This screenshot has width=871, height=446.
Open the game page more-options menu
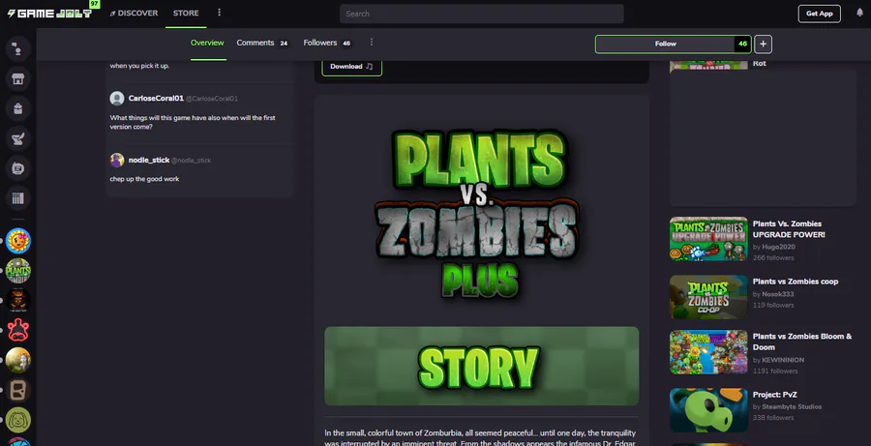(372, 43)
